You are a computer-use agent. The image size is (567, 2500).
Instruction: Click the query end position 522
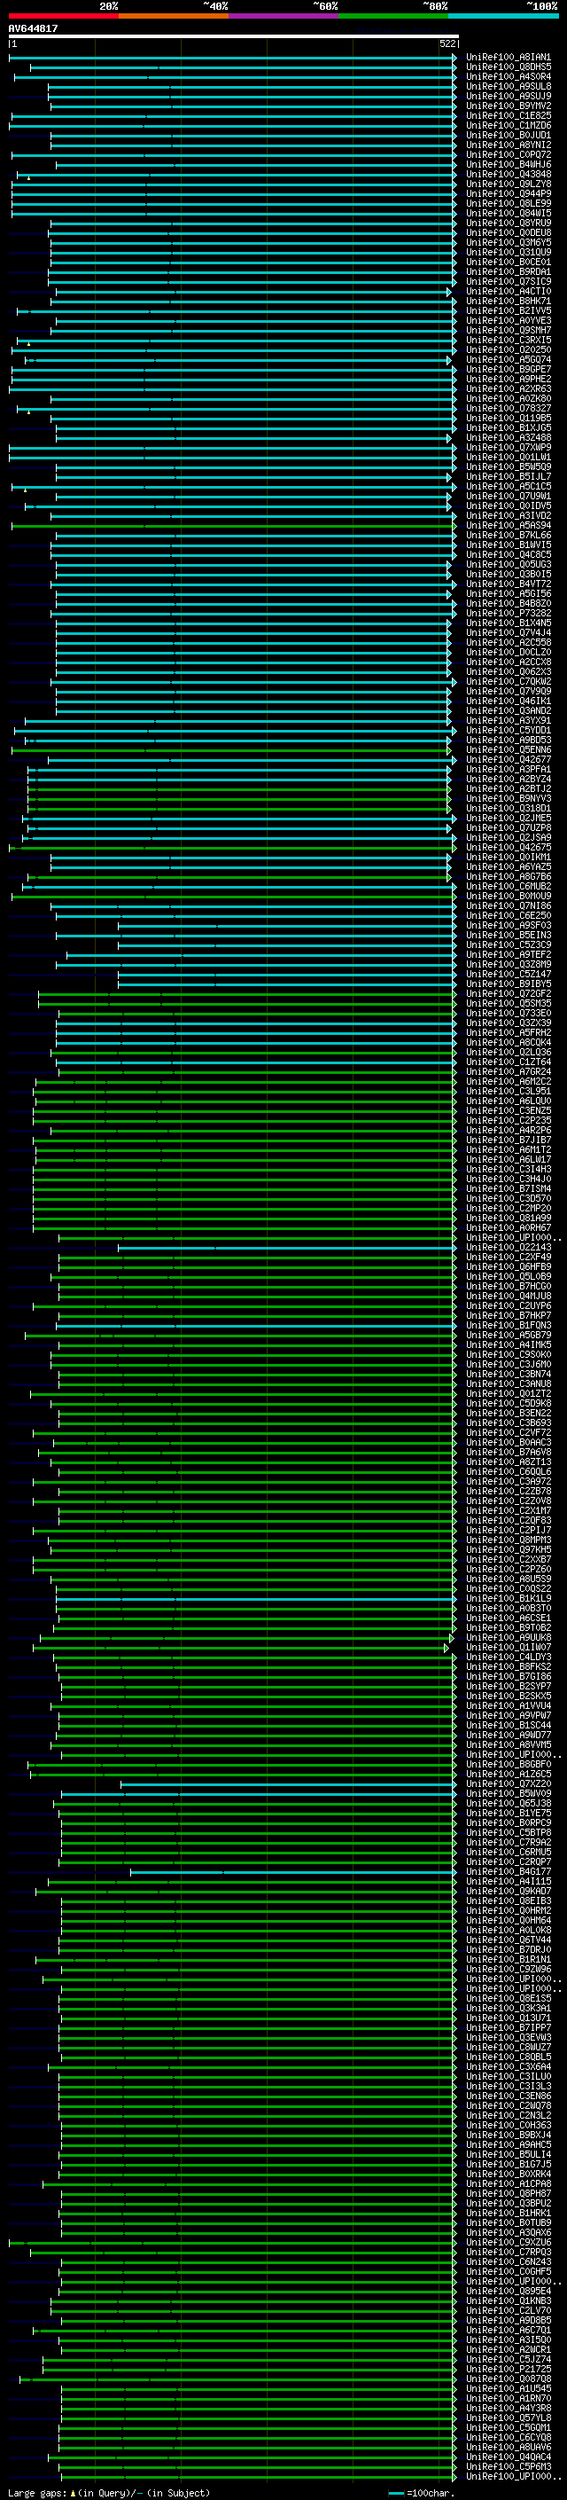[x=447, y=43]
